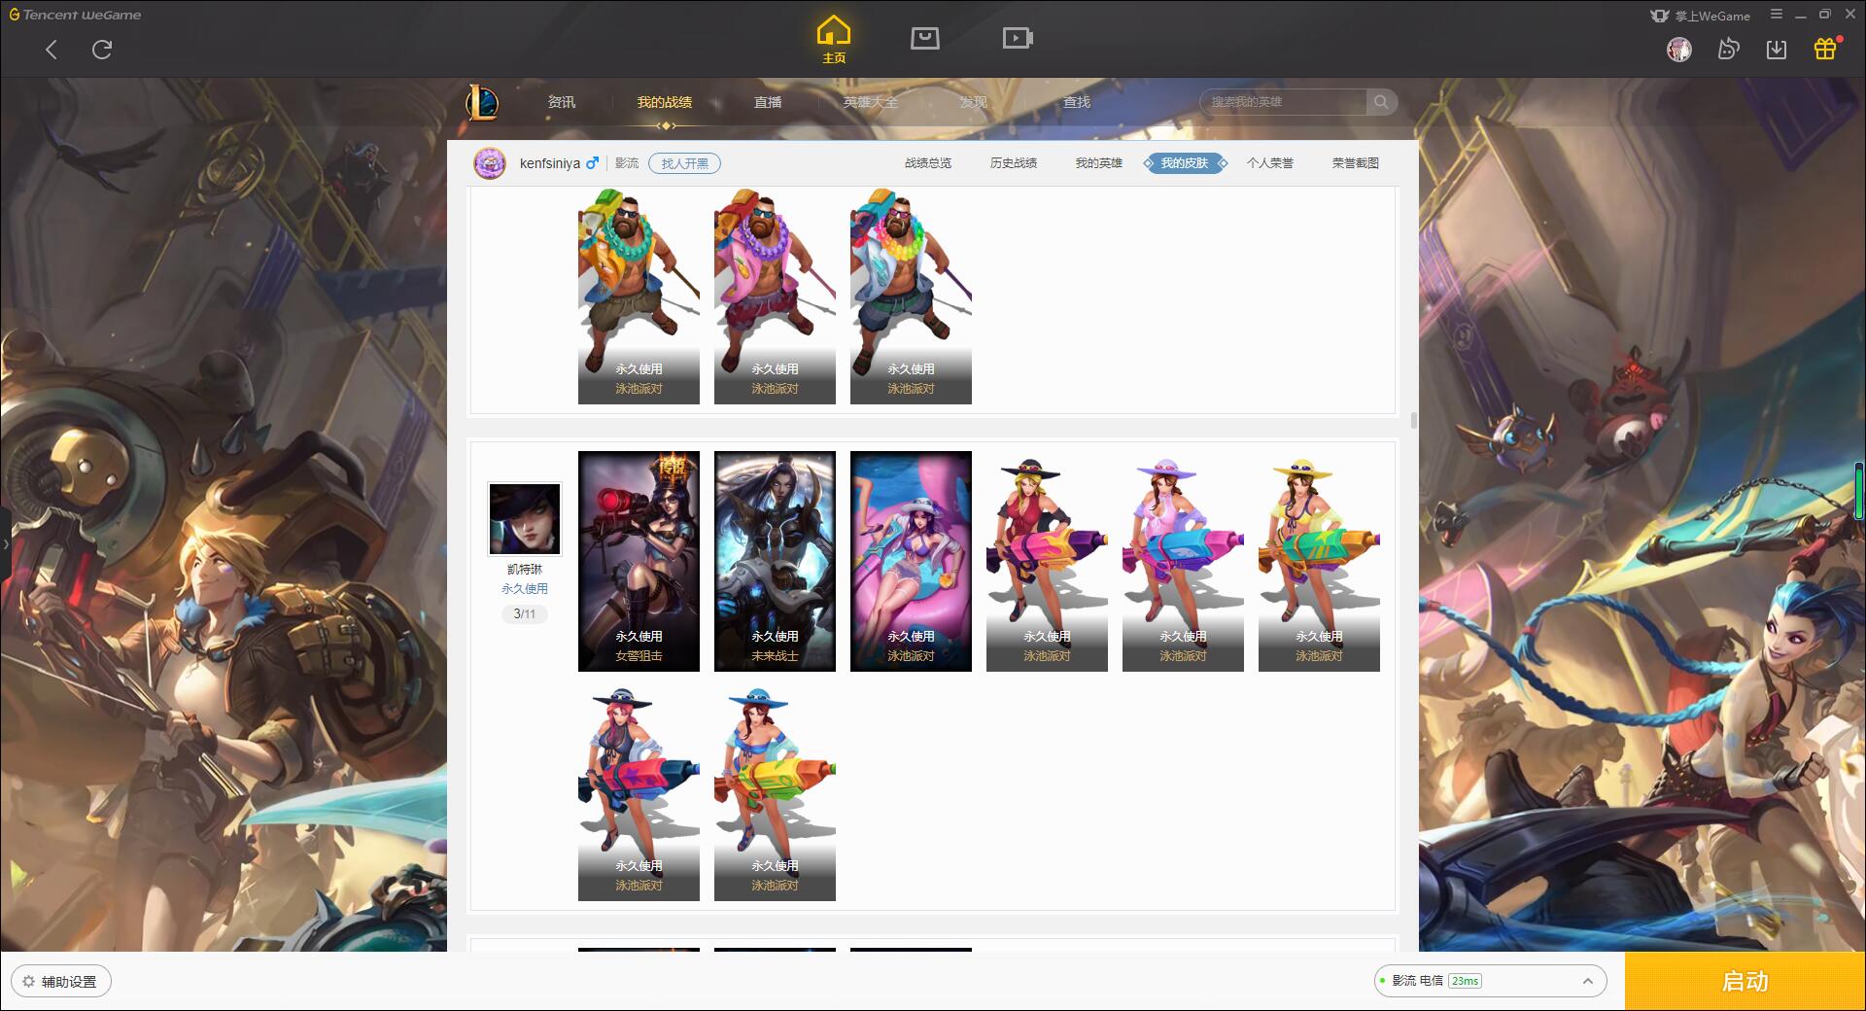
Task: Open the store shopping bag icon
Action: point(924,38)
